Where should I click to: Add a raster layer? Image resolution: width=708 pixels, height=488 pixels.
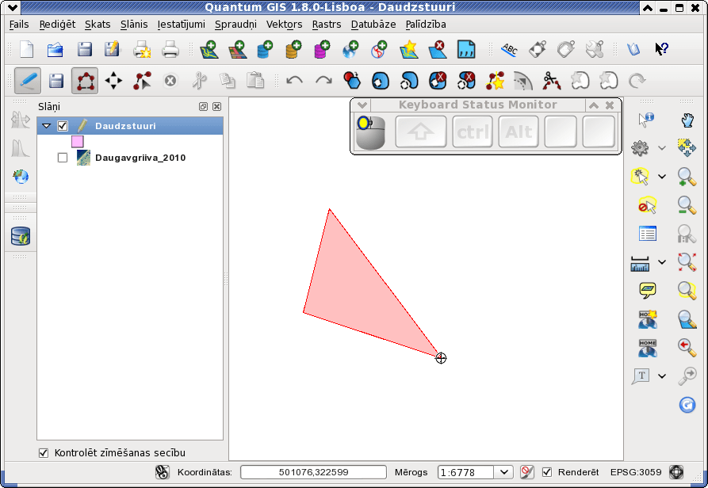click(237, 49)
